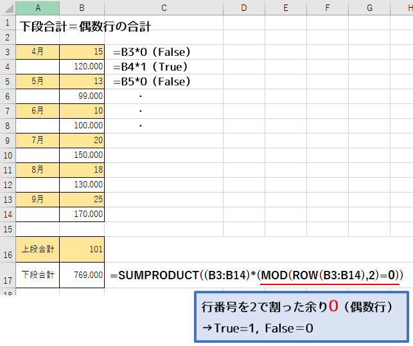Select column A header
Image resolution: width=413 pixels, height=346 pixels.
pyautogui.click(x=38, y=8)
